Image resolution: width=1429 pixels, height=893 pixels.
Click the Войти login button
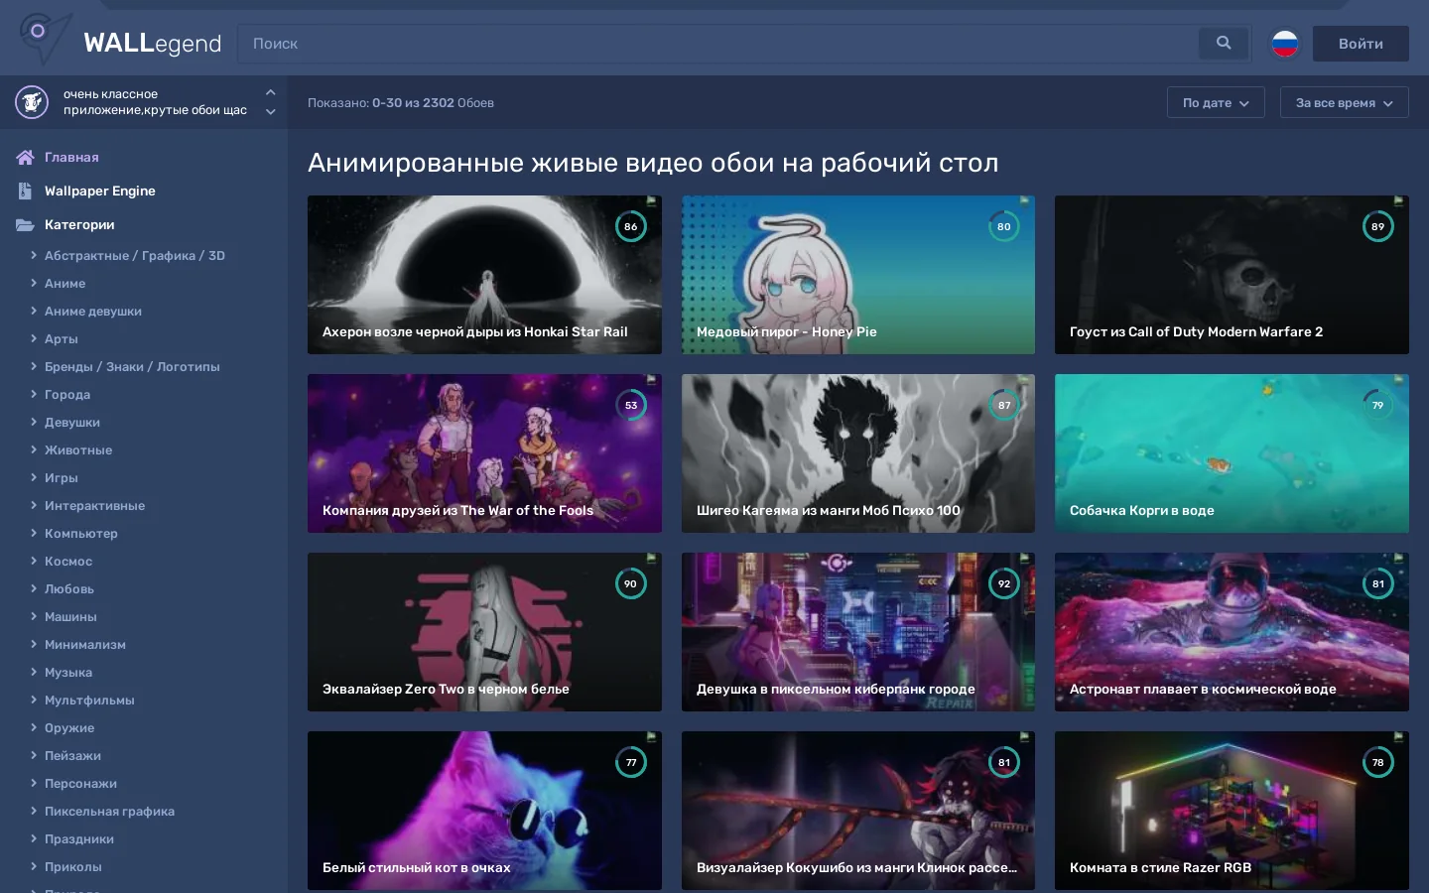click(x=1361, y=44)
